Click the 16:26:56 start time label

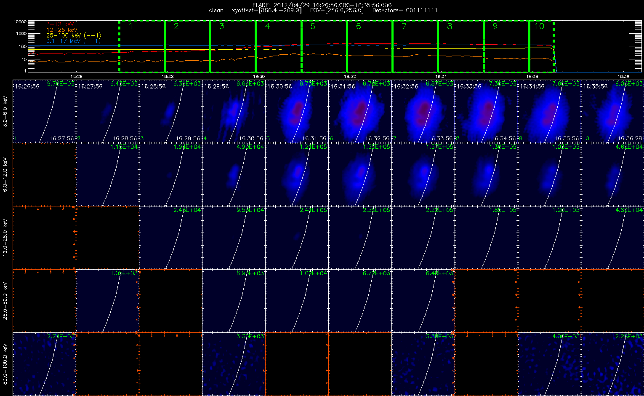pyautogui.click(x=27, y=86)
